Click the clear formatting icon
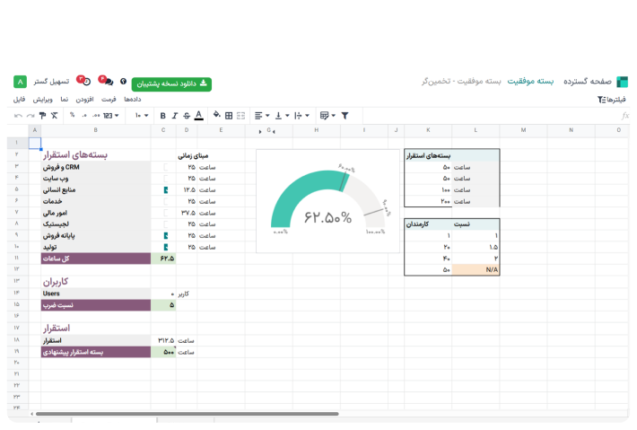This screenshot has height=430, width=637. point(54,116)
